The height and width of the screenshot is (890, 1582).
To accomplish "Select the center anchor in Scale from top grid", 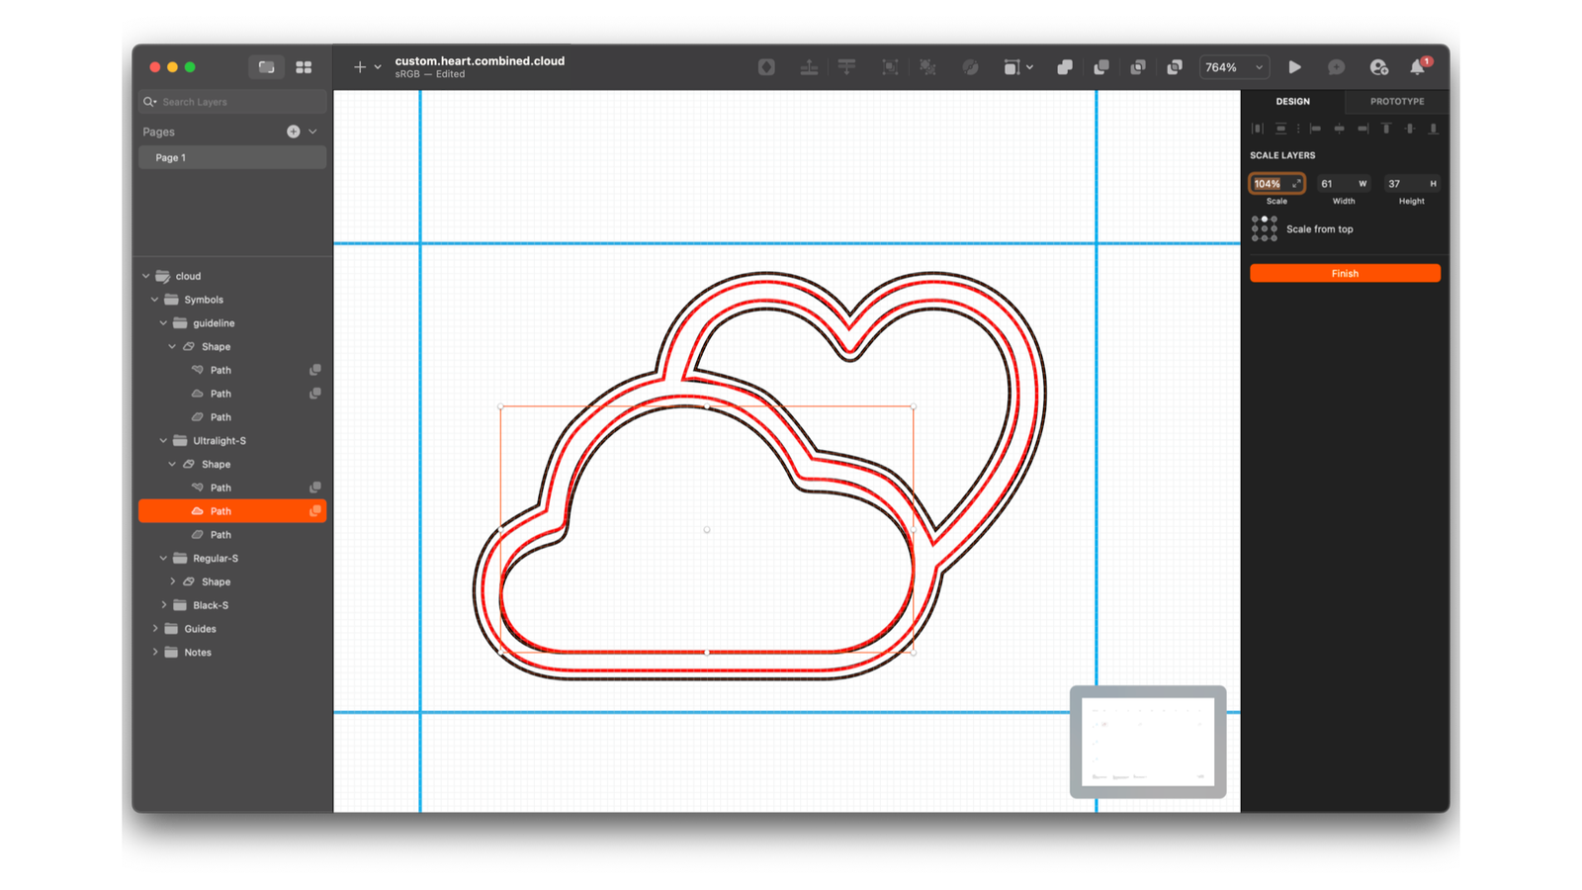I will click(1264, 228).
